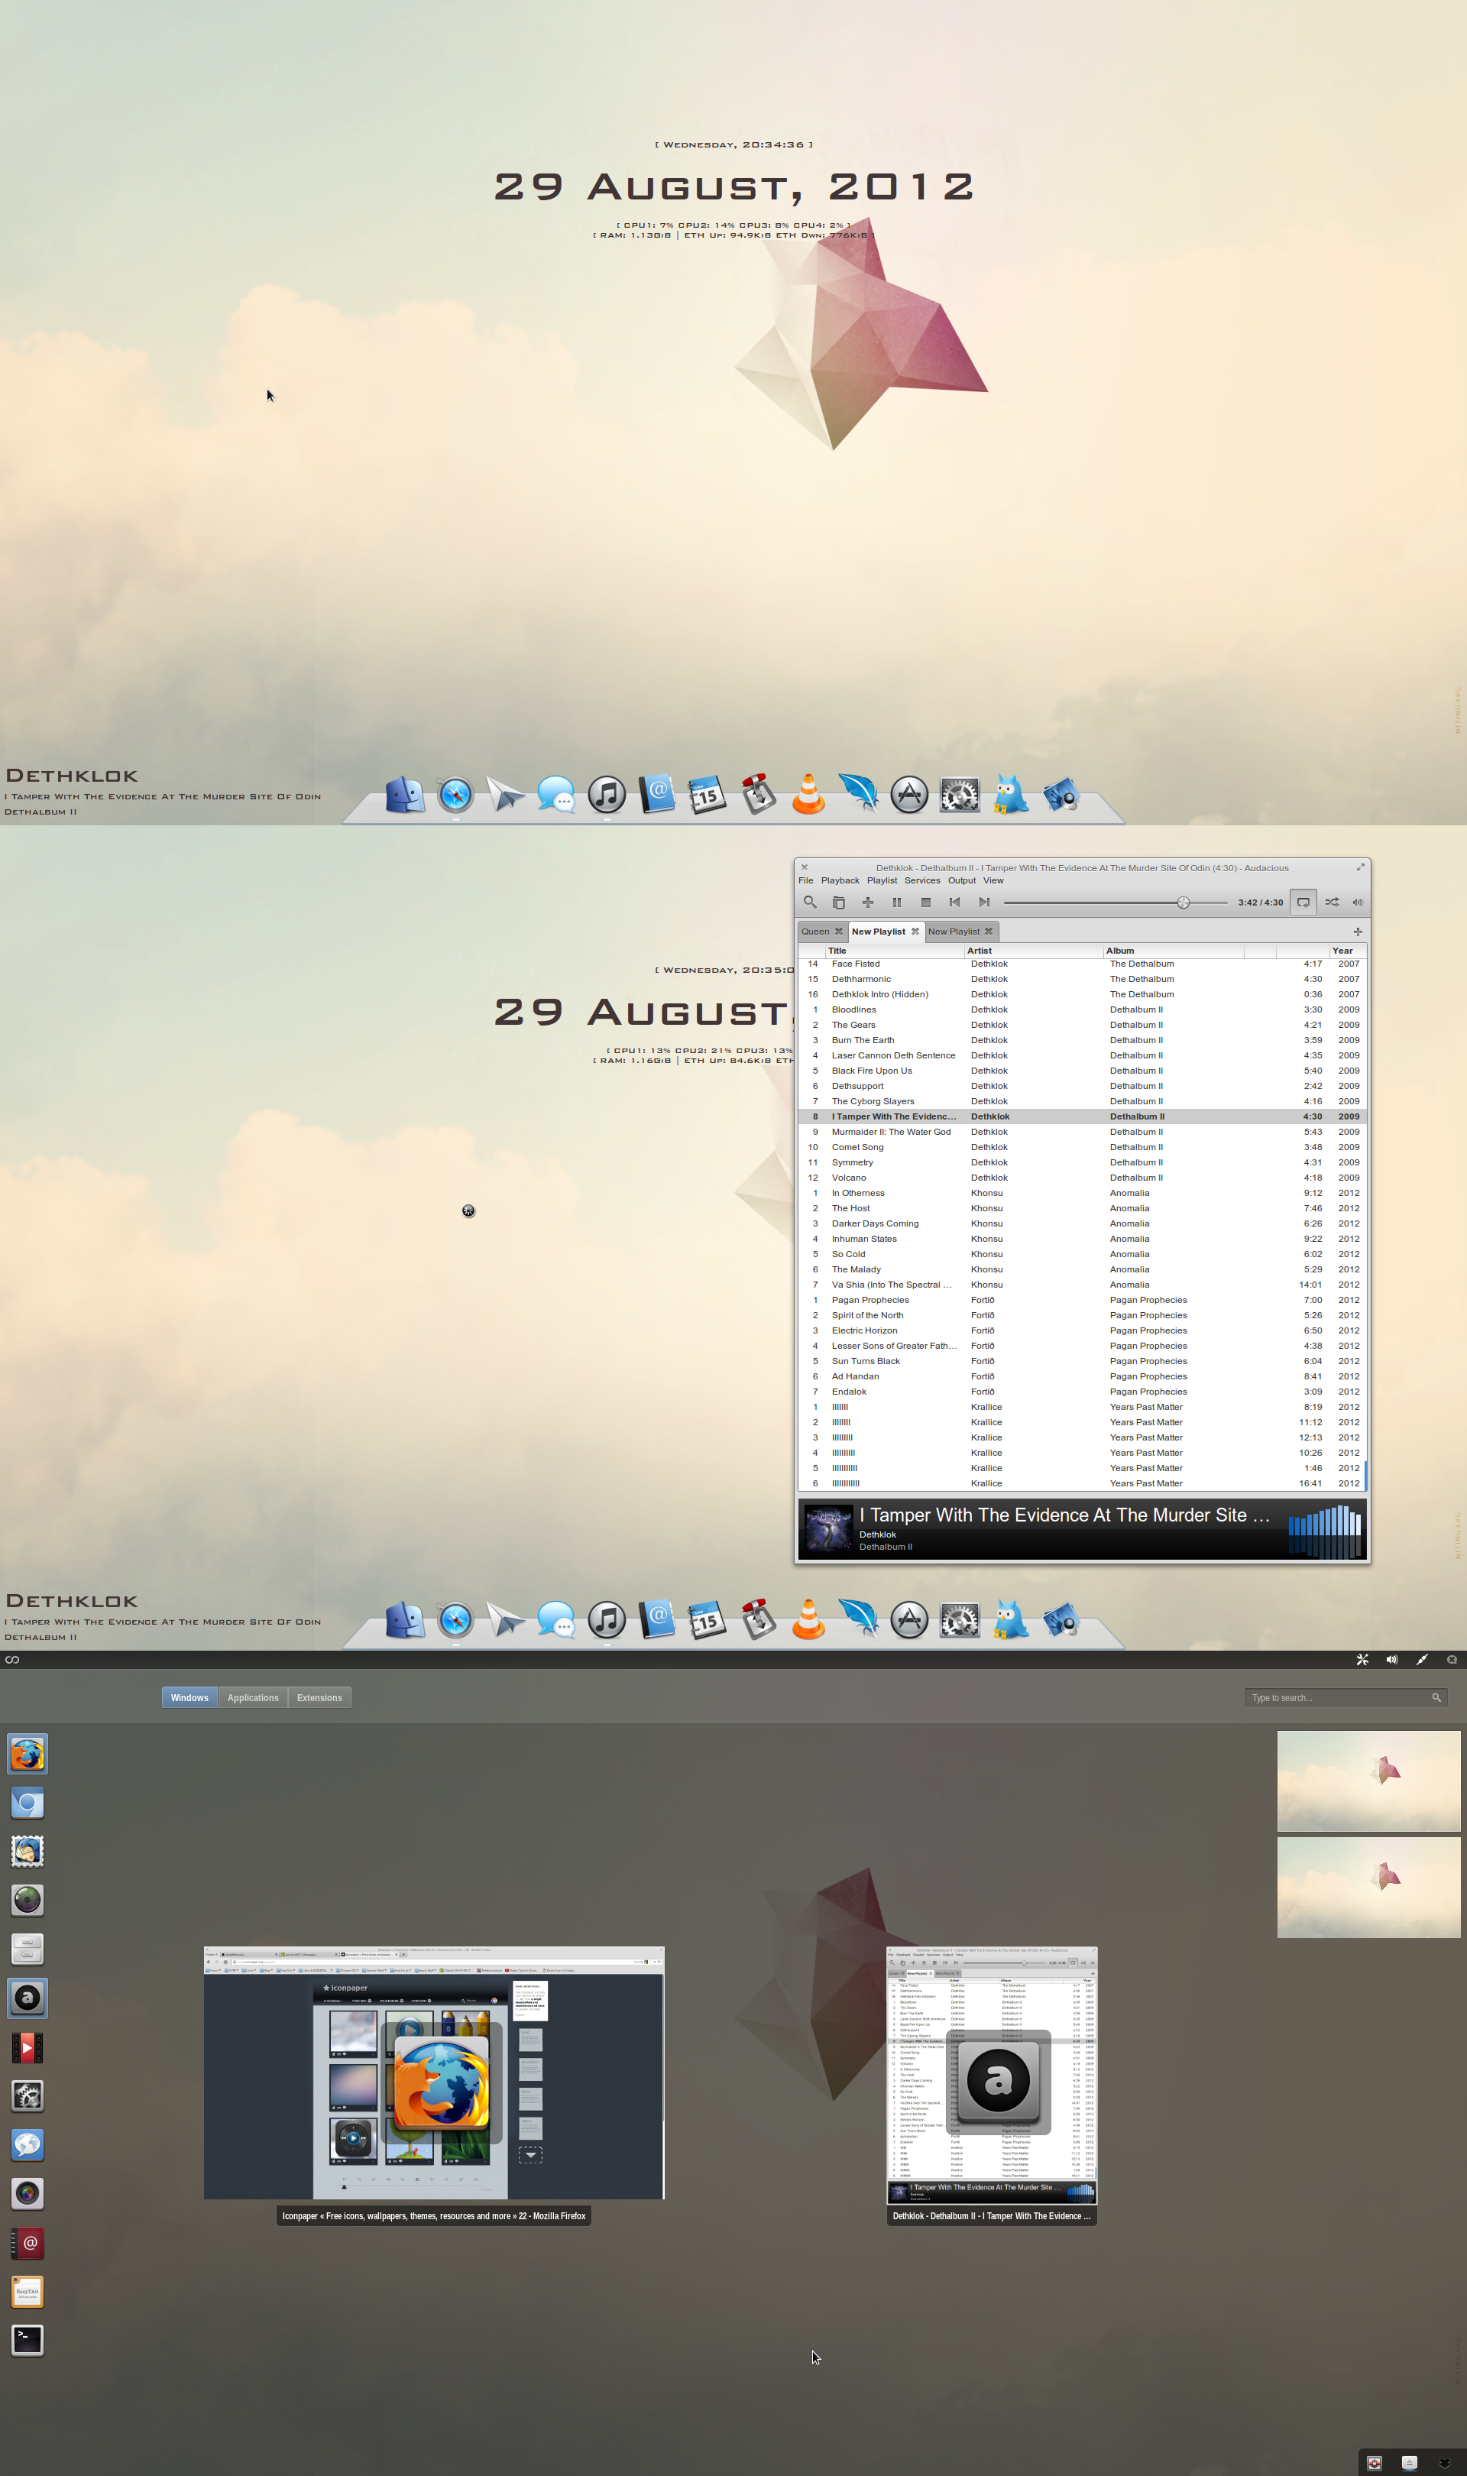
Task: Open the pen indicator in GNOME top bar
Action: tap(1421, 1660)
